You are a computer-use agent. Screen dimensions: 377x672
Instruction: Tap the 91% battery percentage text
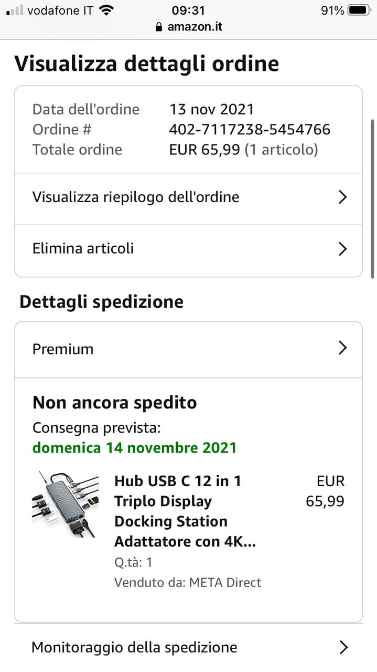pyautogui.click(x=332, y=10)
